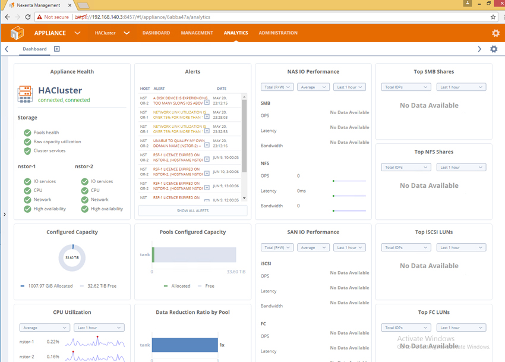
Task: Go to the MANAGEMENT menu
Action: (197, 33)
